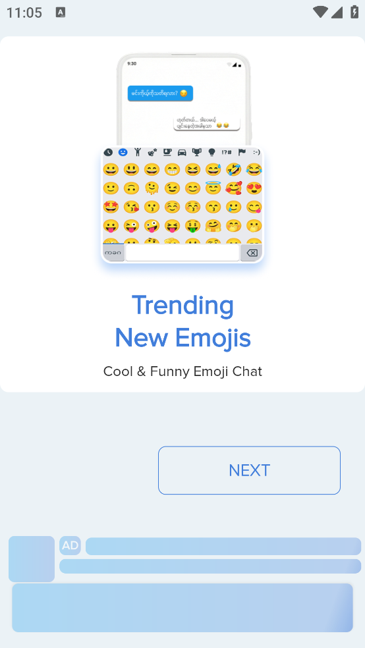The height and width of the screenshot is (648, 365).
Task: Choose the people category icon
Action: tap(137, 152)
